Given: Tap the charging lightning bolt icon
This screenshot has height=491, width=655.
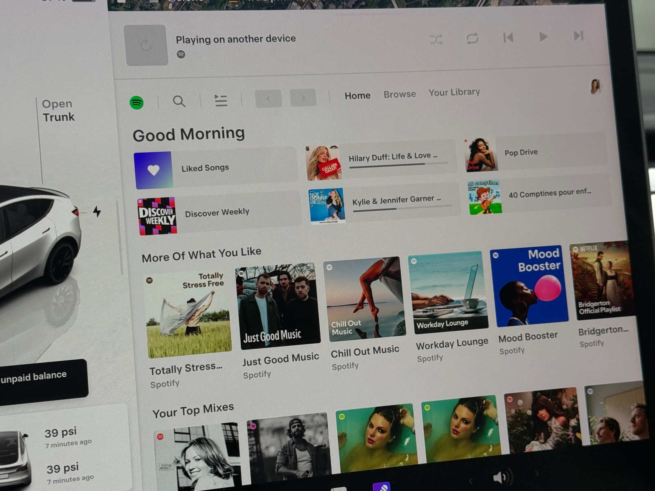Looking at the screenshot, I should point(97,212).
